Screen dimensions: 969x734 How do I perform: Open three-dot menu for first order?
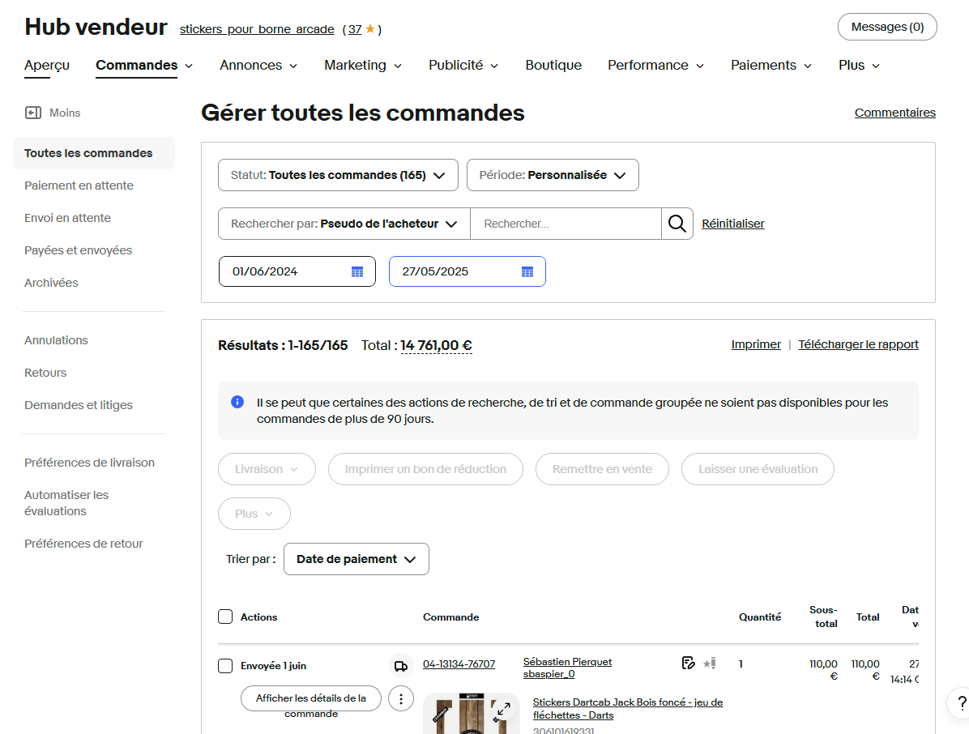[x=401, y=699]
